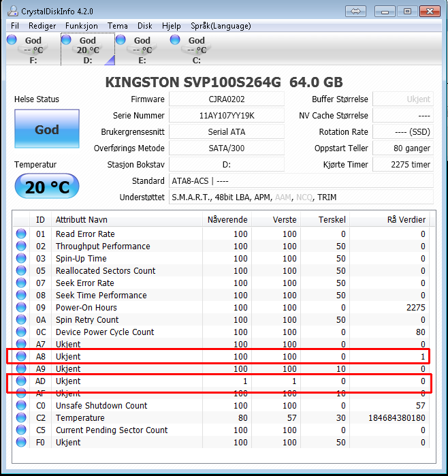Select 'Device Power Cycle Count' attribute name
The image size is (448, 476).
pyautogui.click(x=105, y=332)
